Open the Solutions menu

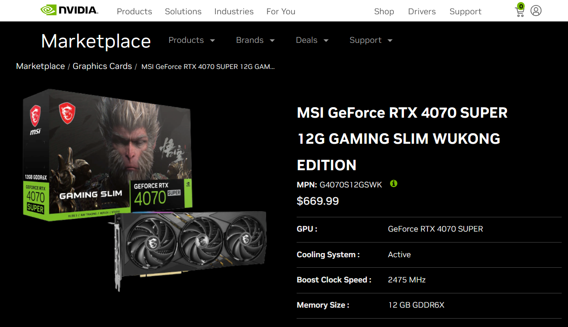[183, 11]
